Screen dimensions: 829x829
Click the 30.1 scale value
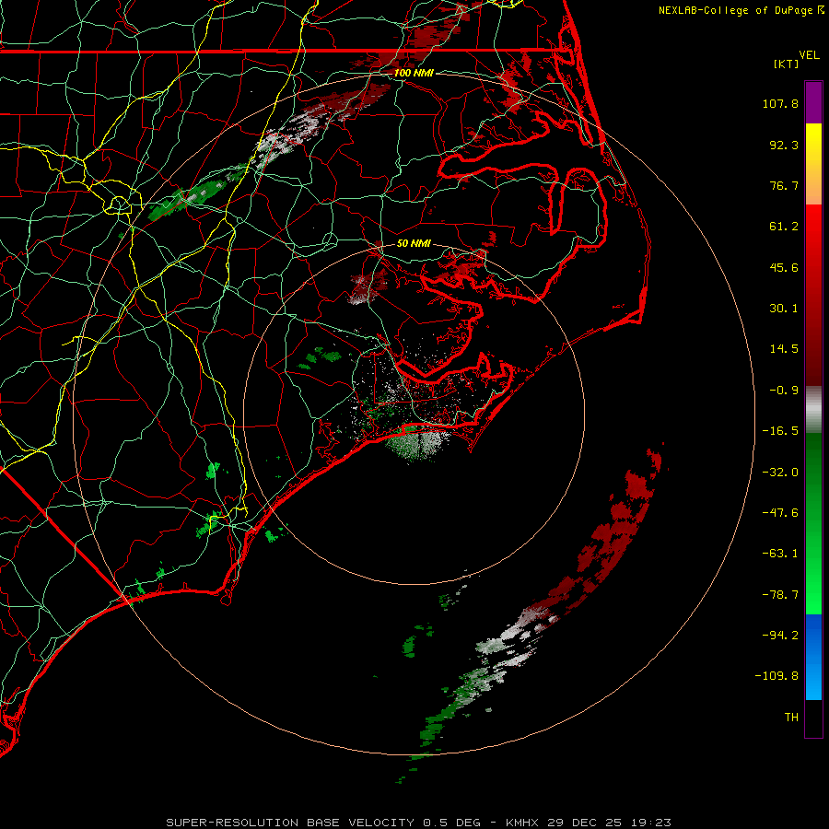coord(784,309)
